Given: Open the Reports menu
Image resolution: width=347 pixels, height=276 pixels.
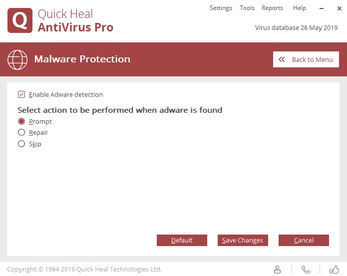Looking at the screenshot, I should point(272,8).
